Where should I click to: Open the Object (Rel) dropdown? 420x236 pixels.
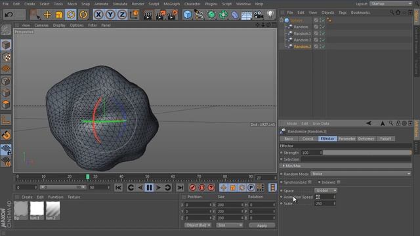198,226
